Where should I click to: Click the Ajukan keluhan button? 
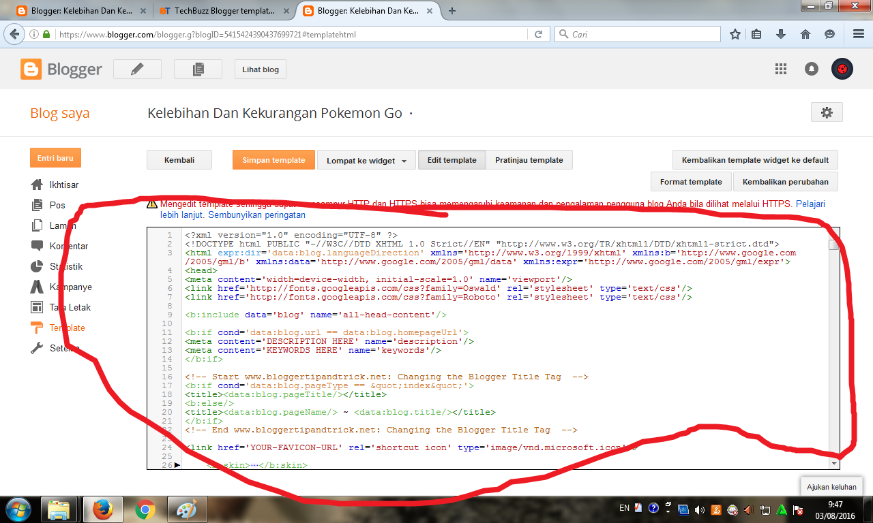pyautogui.click(x=831, y=487)
